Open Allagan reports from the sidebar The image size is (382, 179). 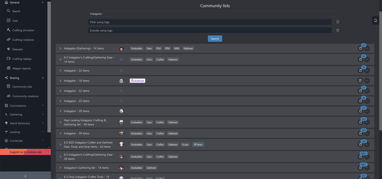tap(22, 68)
